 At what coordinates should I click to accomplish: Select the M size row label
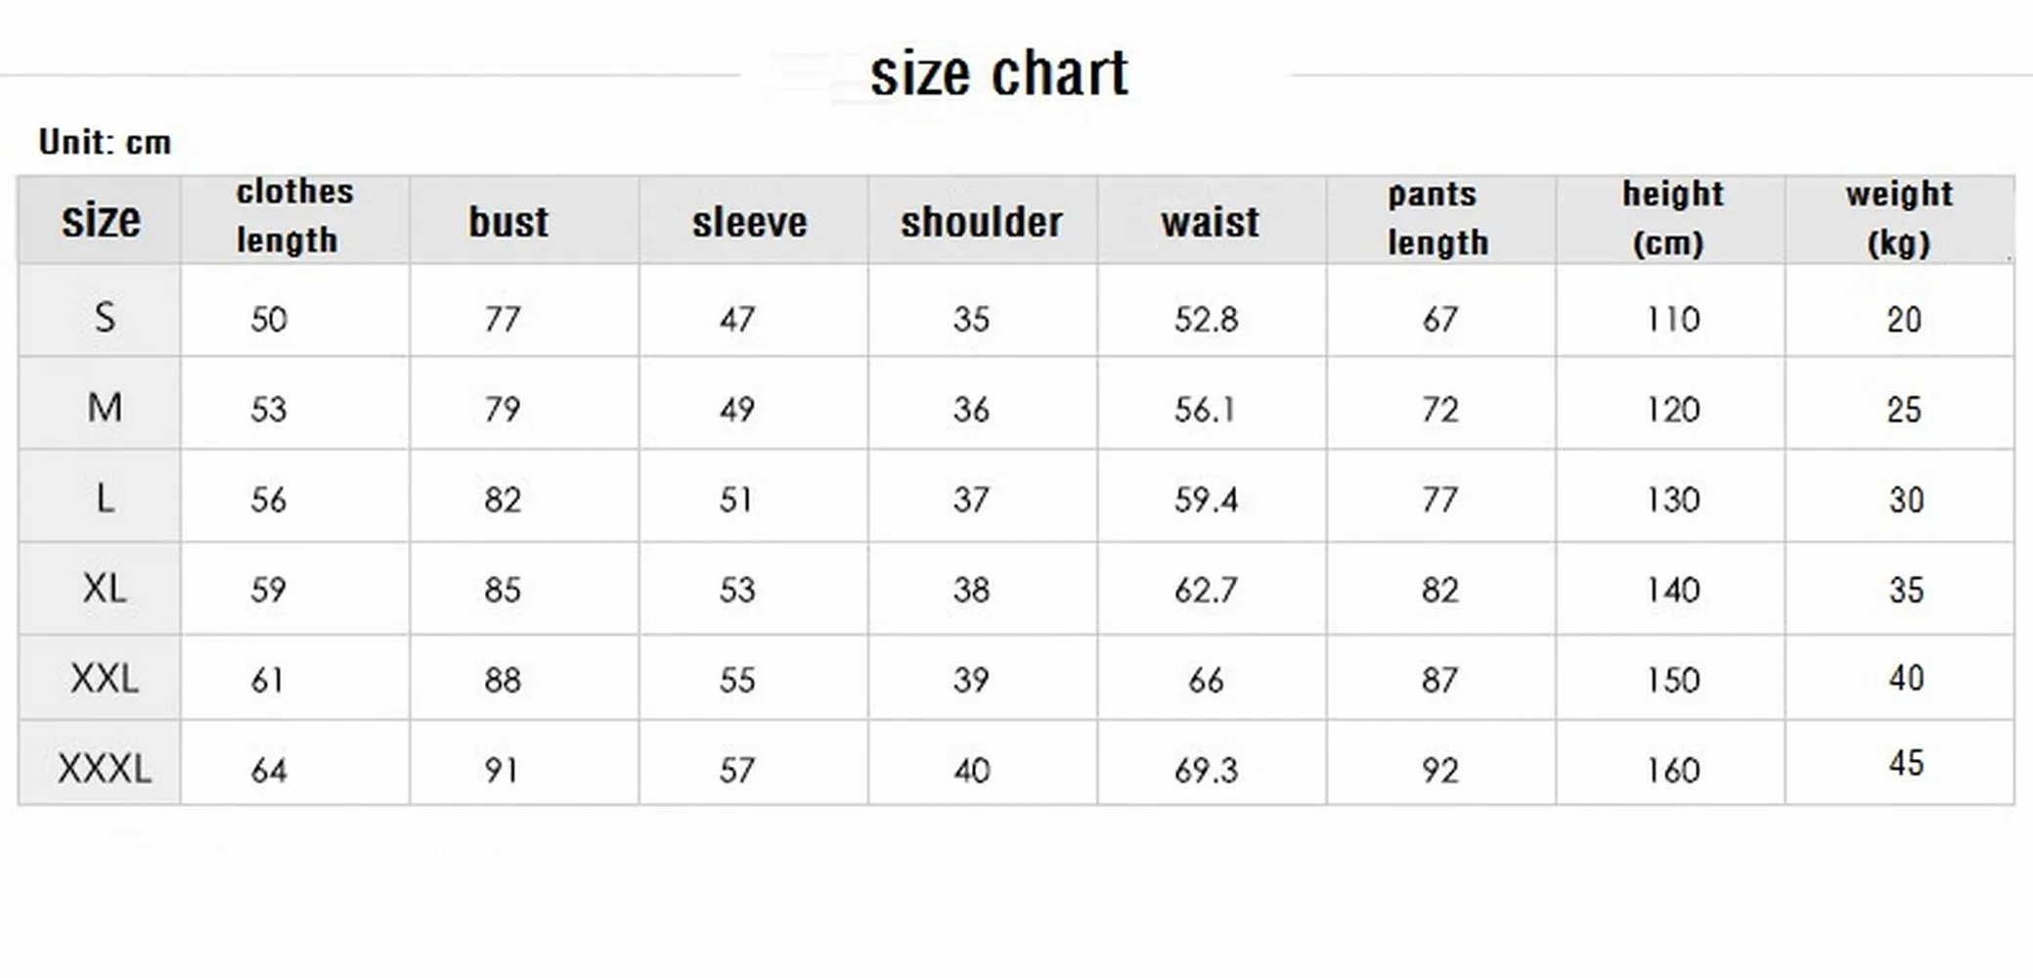pyautogui.click(x=104, y=408)
